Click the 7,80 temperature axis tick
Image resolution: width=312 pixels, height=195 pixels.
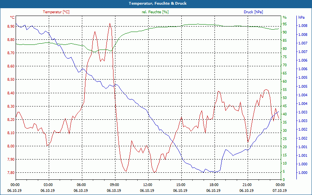(11, 173)
